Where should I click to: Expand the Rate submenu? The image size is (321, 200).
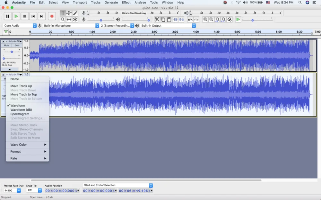click(27, 158)
